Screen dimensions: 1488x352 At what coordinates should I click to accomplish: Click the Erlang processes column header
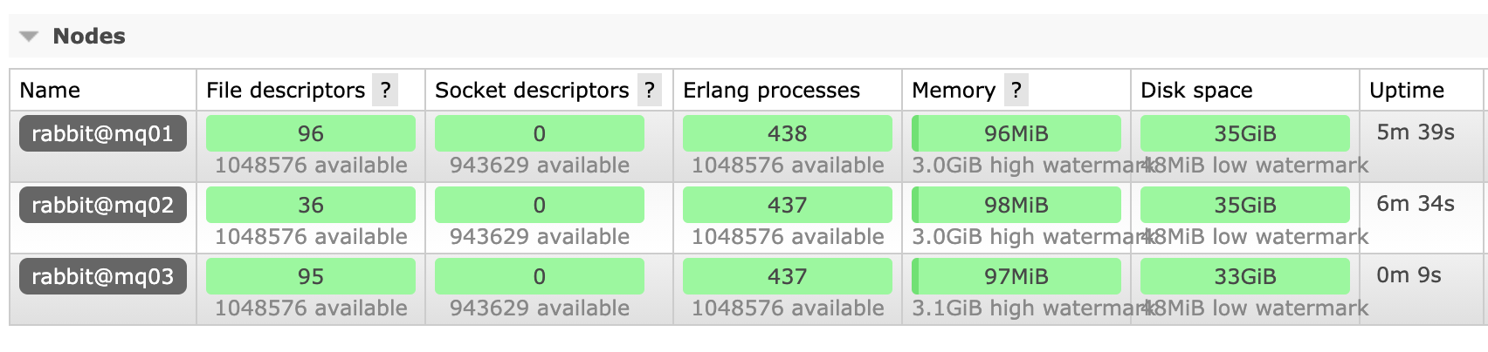pos(771,90)
